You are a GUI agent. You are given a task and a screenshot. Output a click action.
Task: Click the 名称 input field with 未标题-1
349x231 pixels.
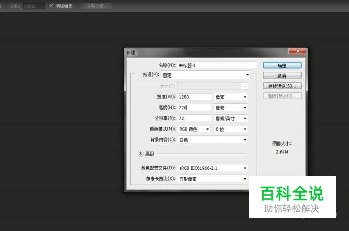(217, 65)
